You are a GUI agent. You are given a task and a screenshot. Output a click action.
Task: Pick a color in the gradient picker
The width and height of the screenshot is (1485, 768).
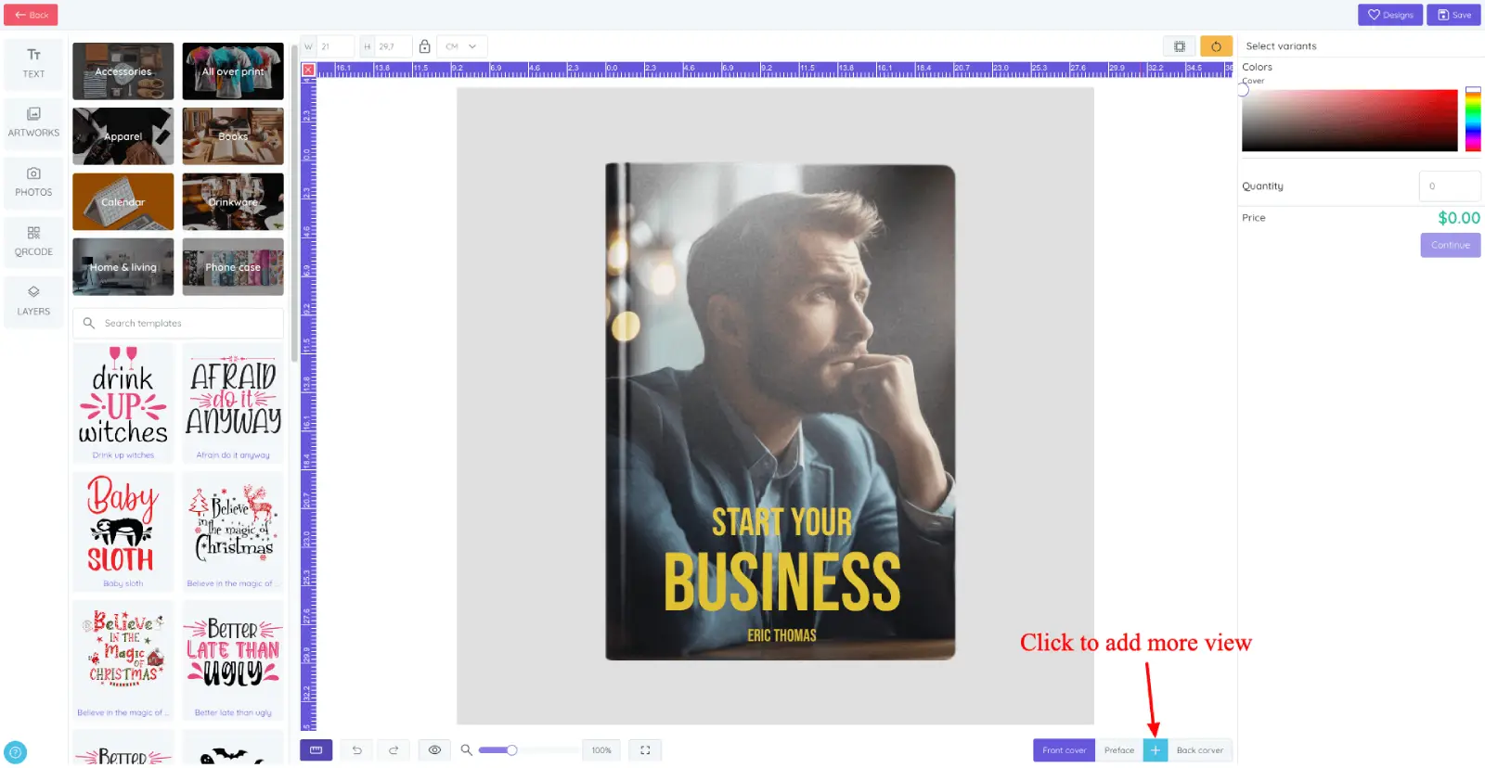[x=1349, y=121]
